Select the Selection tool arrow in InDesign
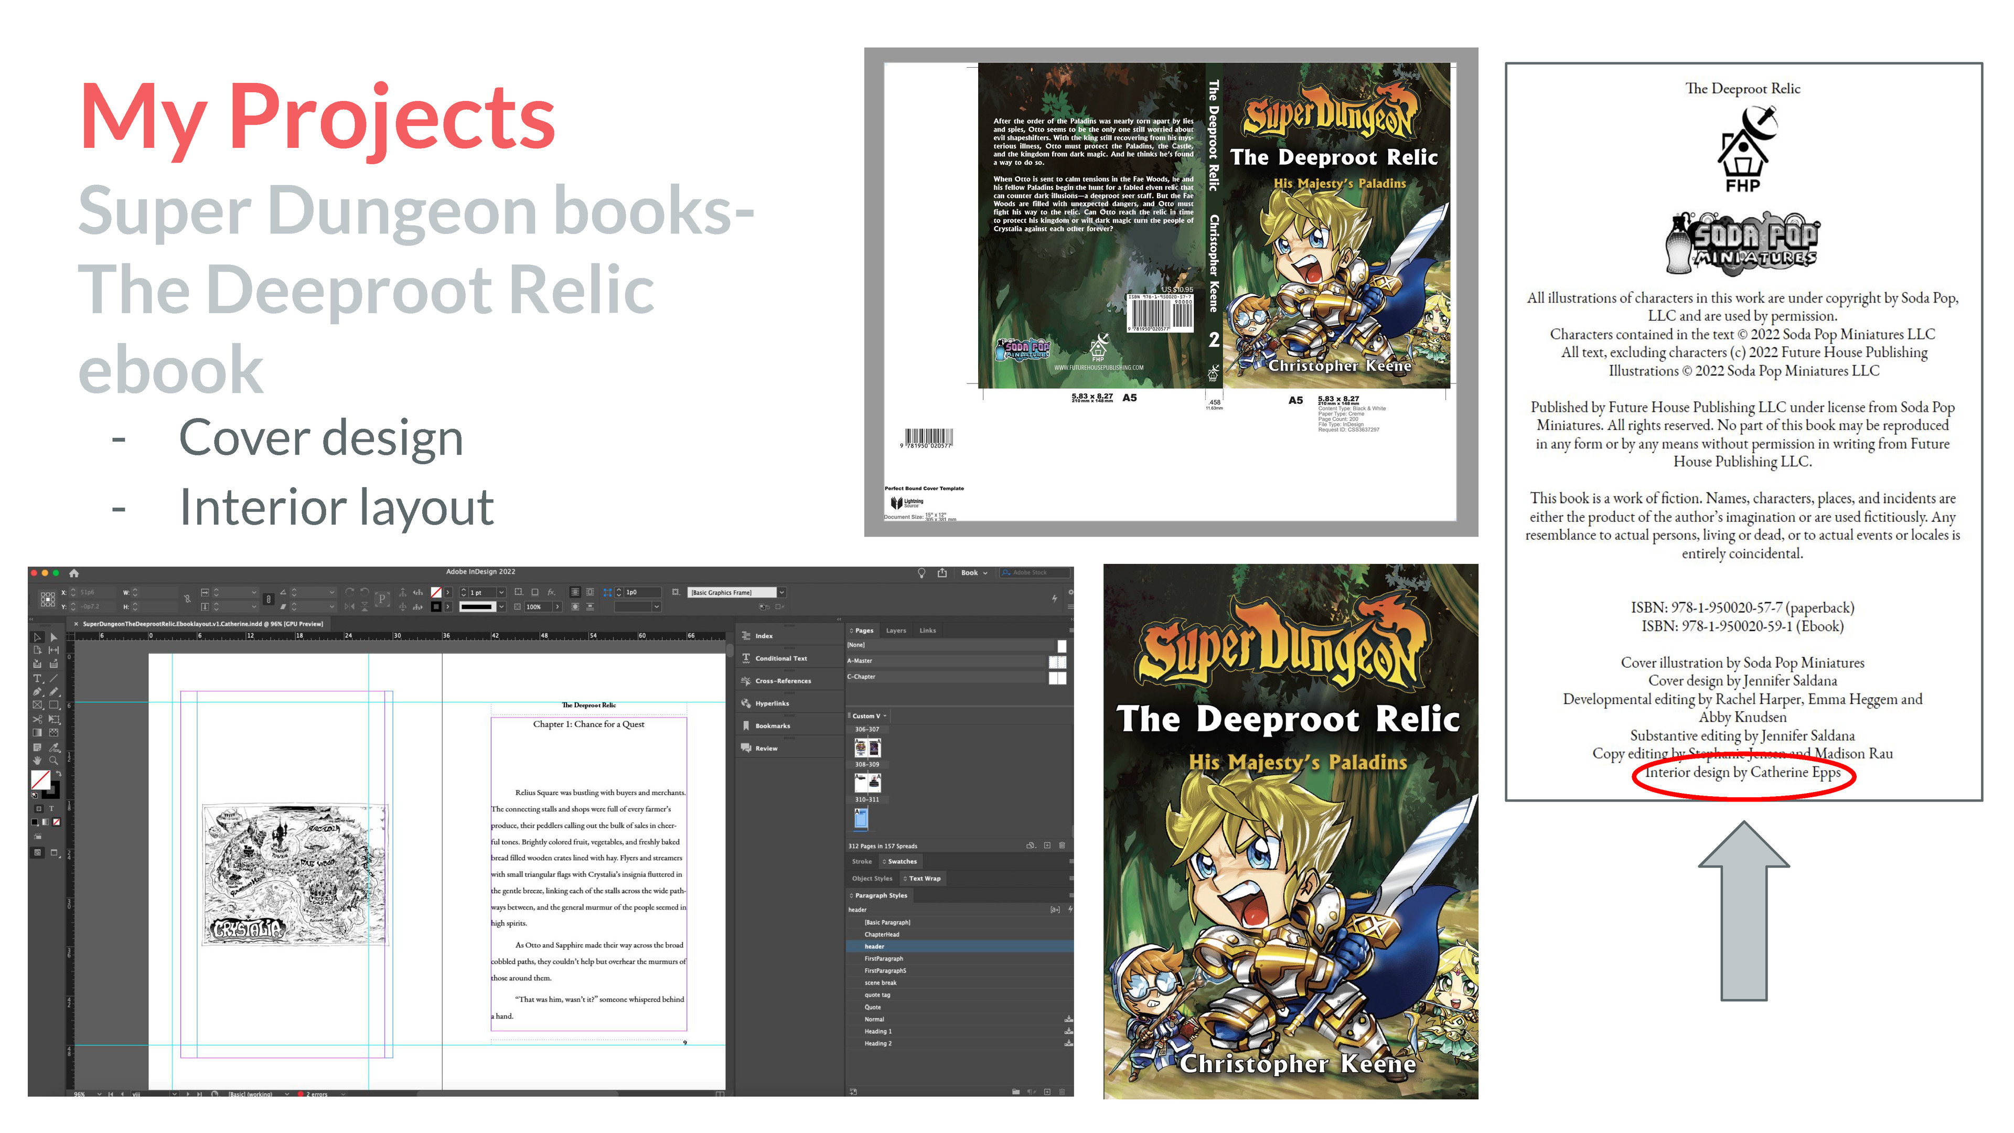2014x1133 pixels. [37, 637]
